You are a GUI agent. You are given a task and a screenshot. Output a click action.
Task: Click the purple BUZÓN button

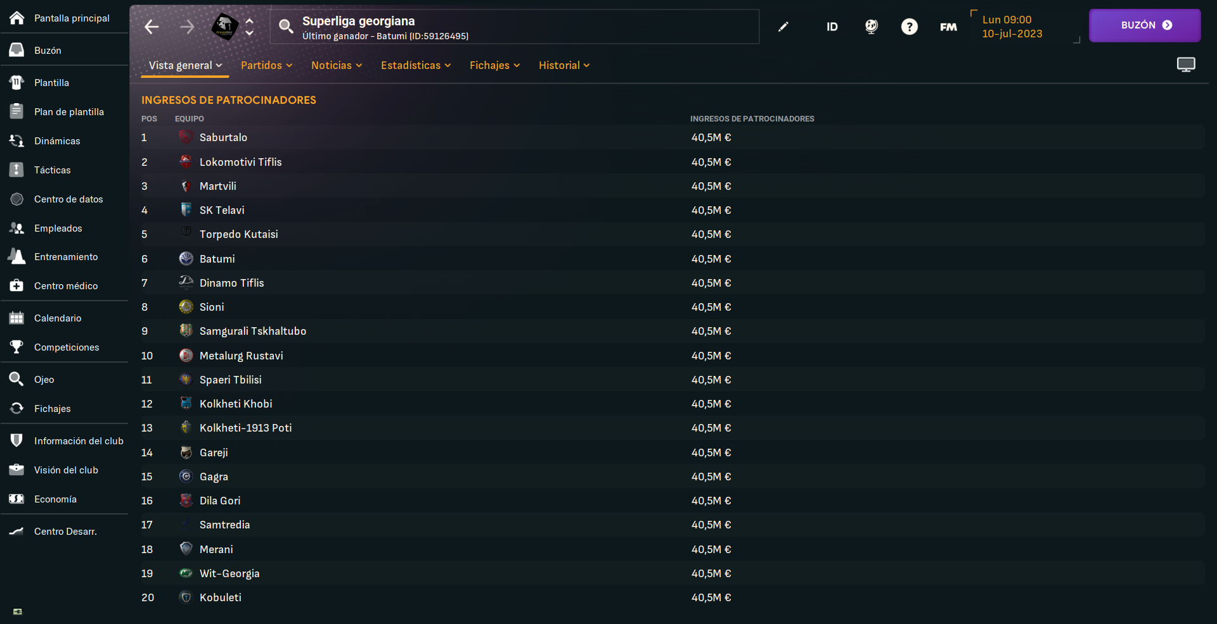tap(1145, 25)
